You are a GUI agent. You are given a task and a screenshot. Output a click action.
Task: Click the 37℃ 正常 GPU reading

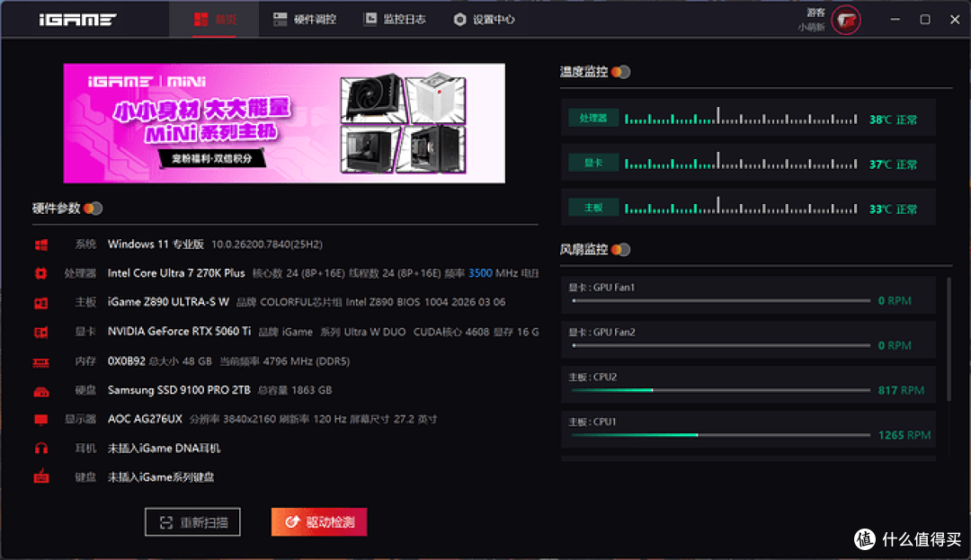click(893, 164)
